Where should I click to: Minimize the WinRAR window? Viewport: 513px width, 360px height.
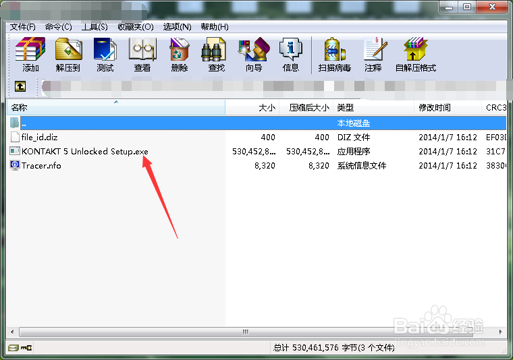tap(449, 7)
